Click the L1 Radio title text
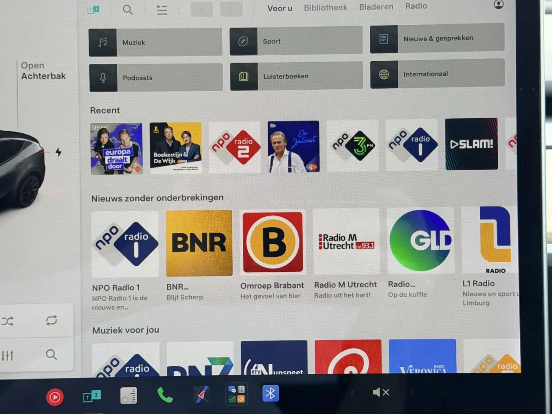 pyautogui.click(x=479, y=283)
